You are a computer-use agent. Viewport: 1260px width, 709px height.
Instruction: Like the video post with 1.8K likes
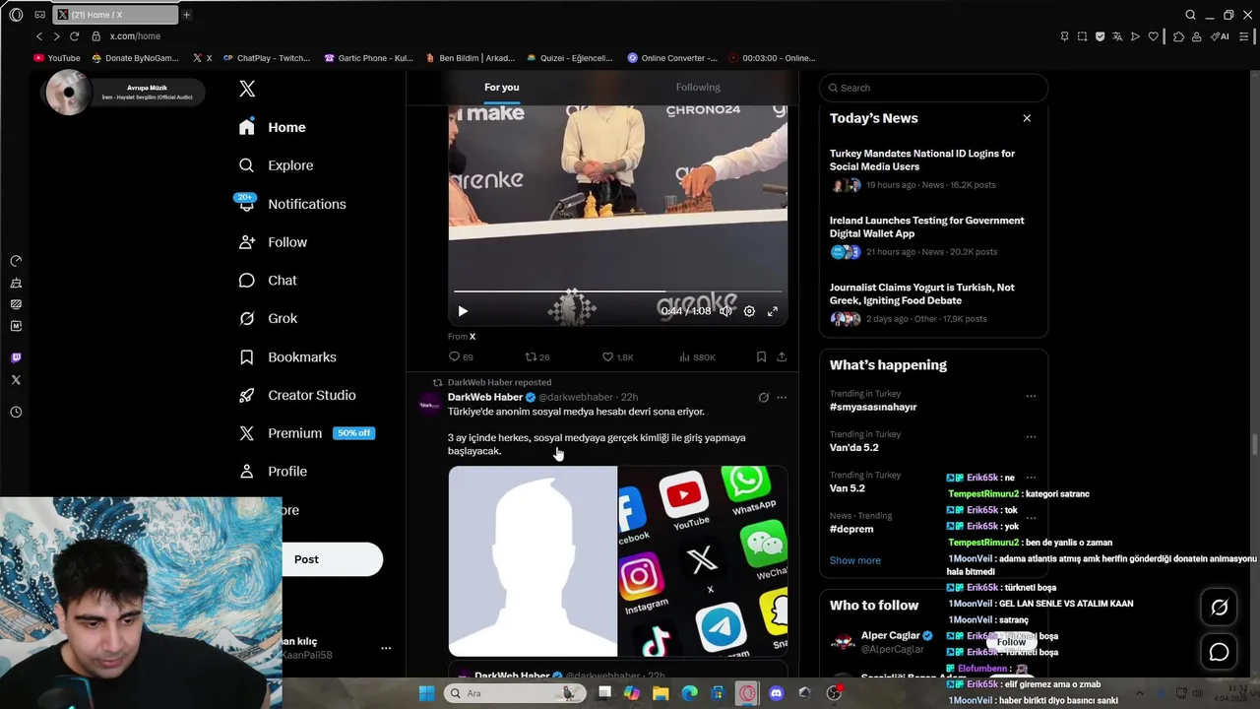(617, 356)
